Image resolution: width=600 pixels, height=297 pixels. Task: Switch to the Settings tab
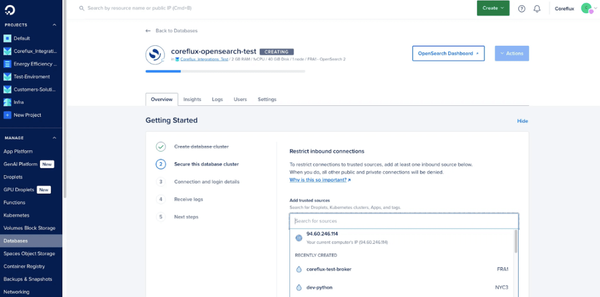coord(267,100)
